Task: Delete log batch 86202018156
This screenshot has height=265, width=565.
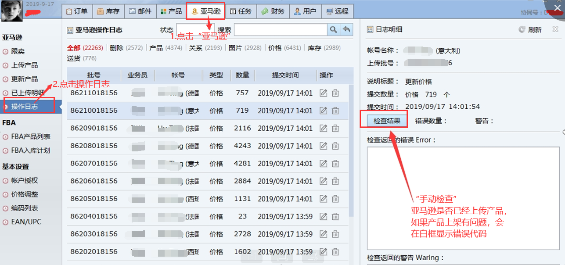Action: click(335, 251)
